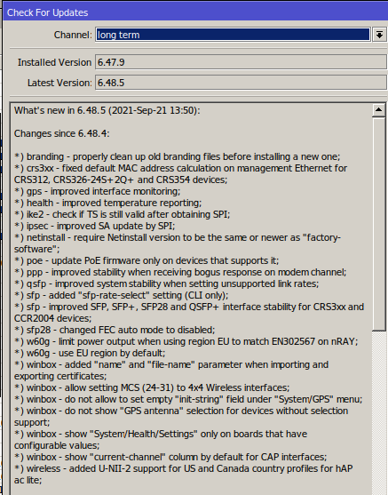Click the 'netinstall - require Netinstall version' line
The image size is (388, 495).
[x=178, y=244]
